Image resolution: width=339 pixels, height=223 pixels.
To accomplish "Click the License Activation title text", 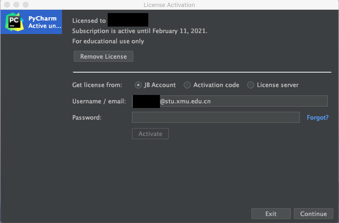I will click(x=169, y=5).
